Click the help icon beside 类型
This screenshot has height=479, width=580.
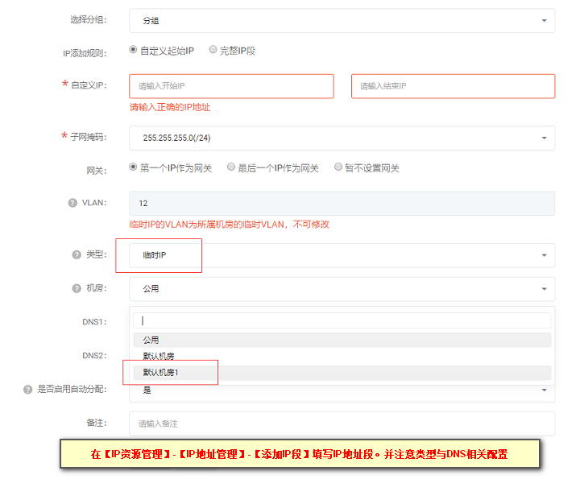[77, 254]
